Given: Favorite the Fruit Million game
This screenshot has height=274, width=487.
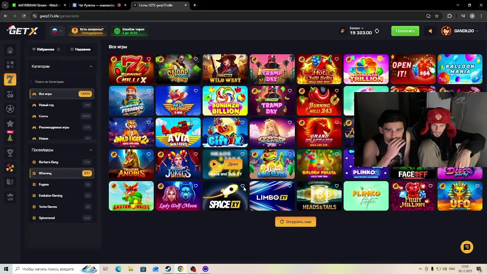Looking at the screenshot, I should click(430, 186).
